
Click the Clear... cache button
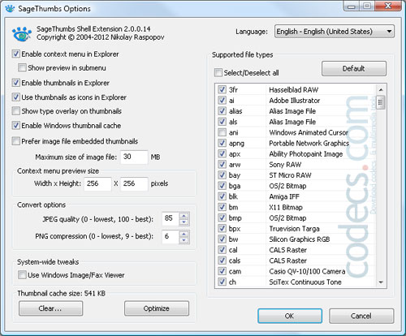pyautogui.click(x=50, y=308)
